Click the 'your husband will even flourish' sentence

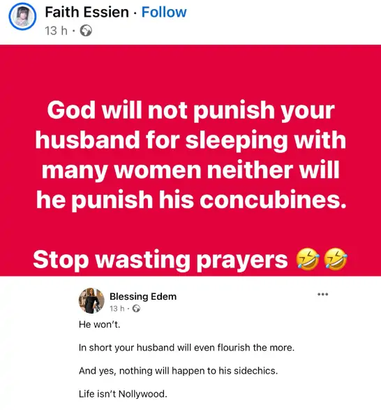tap(186, 348)
